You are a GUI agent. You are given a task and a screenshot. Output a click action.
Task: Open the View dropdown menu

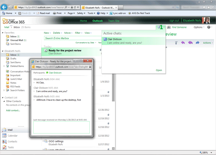coord(88,33)
